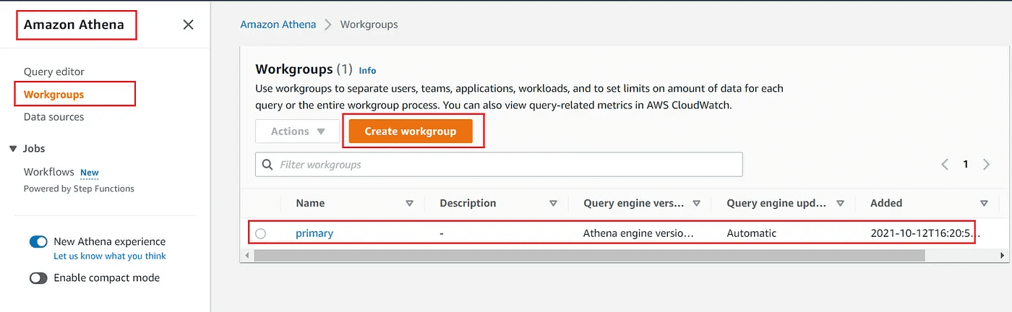The image size is (1012, 312).
Task: Sort by the Added column arrow
Action: 984,204
